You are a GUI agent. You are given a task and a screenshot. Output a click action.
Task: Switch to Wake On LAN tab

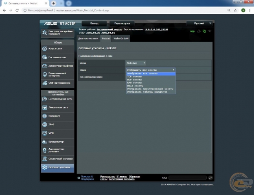(x=121, y=38)
